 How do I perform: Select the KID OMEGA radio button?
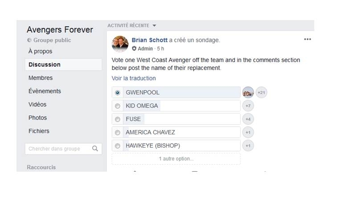coord(118,106)
